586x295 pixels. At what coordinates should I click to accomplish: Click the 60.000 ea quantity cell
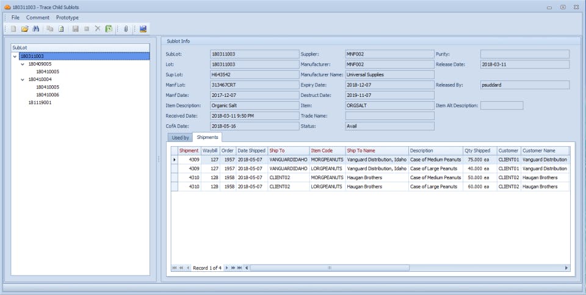[480, 187]
